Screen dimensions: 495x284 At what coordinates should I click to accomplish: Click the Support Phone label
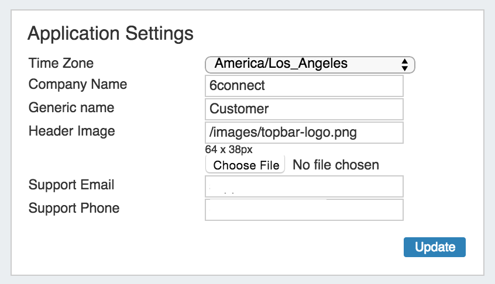pos(74,208)
